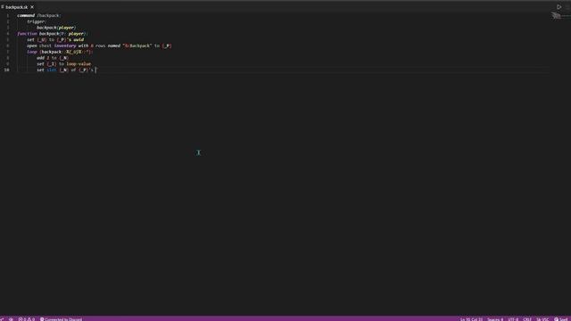Click "loop-value" on line 9
This screenshot has width=571, height=321.
[x=79, y=63]
